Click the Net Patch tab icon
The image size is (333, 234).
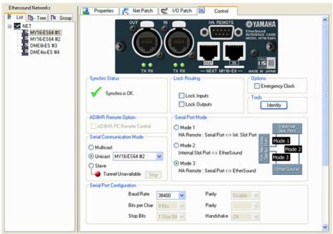coord(125,11)
